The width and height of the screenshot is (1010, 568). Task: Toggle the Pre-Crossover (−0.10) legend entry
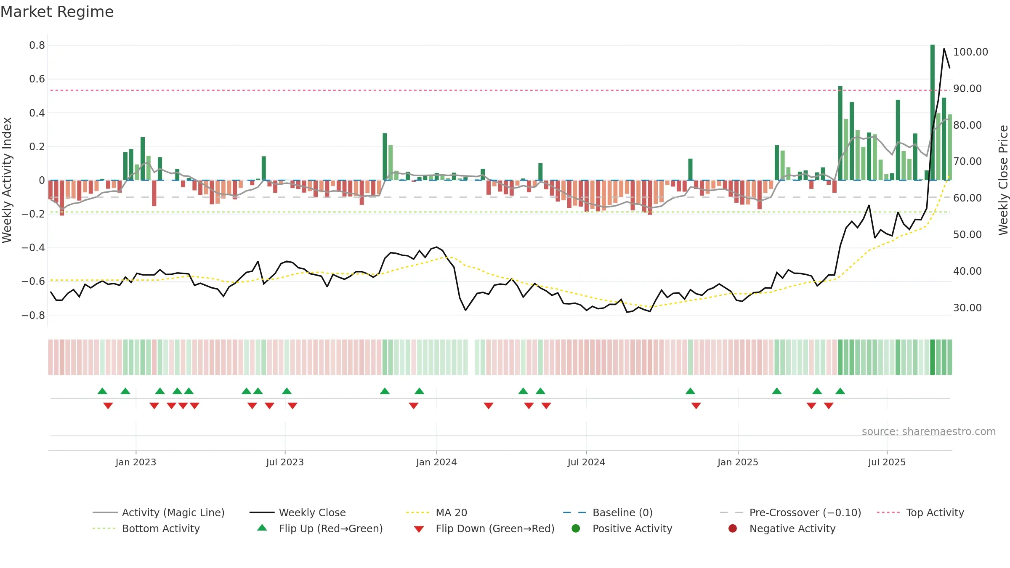790,512
